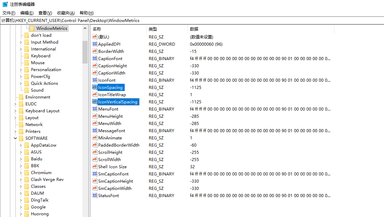Select the Keyboard key in tree
Viewport: 384px width, 217px height.
[41, 56]
